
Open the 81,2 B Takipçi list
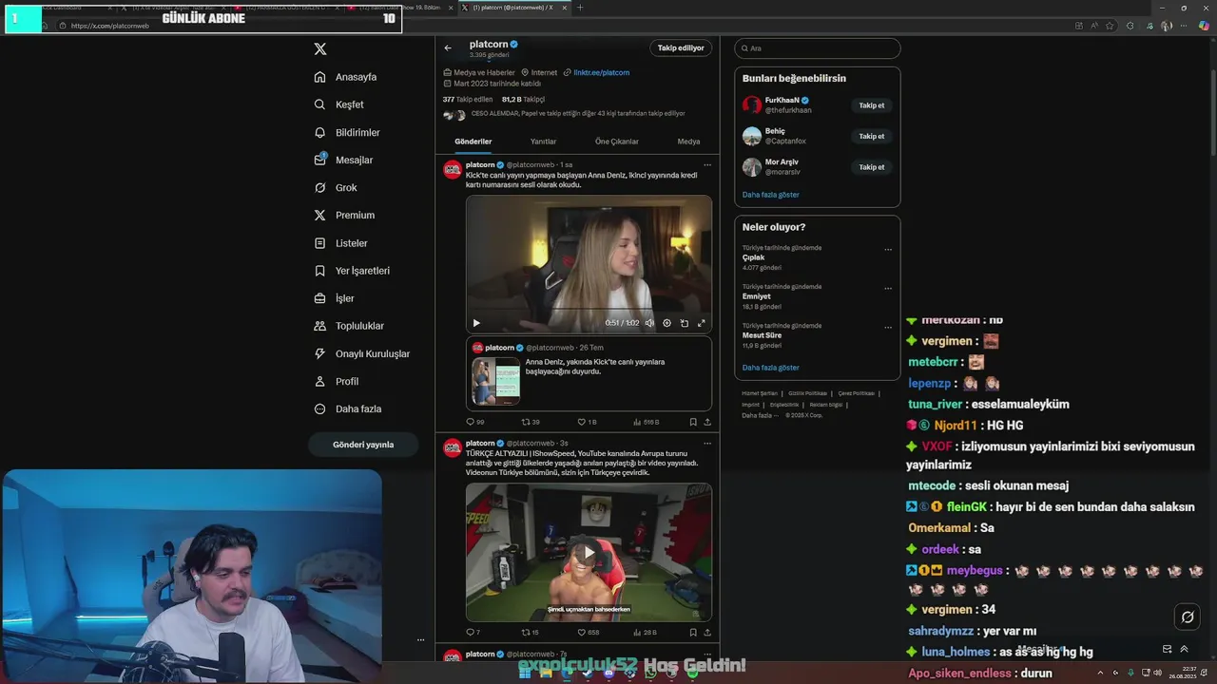coord(523,99)
